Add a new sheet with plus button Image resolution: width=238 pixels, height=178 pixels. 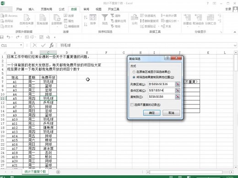pyautogui.click(x=58, y=172)
